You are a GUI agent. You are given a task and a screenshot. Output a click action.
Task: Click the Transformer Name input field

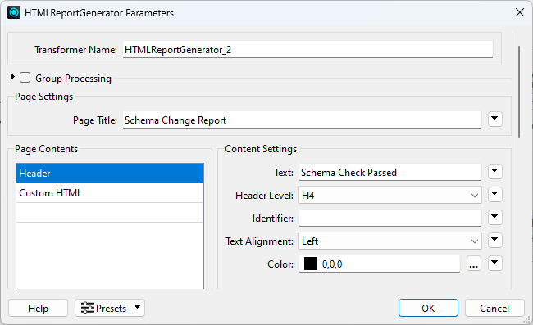pyautogui.click(x=307, y=50)
